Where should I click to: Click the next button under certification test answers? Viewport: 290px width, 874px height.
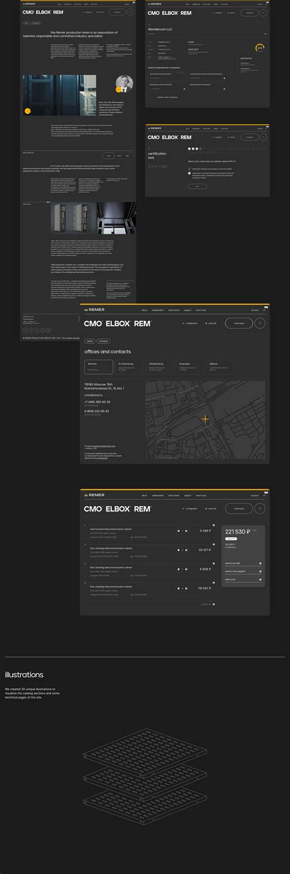coord(197,186)
